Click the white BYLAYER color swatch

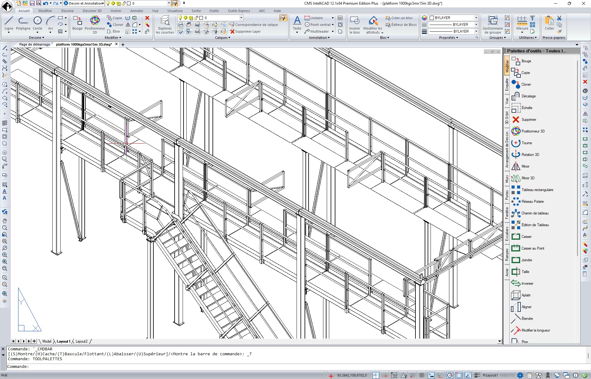click(432, 18)
